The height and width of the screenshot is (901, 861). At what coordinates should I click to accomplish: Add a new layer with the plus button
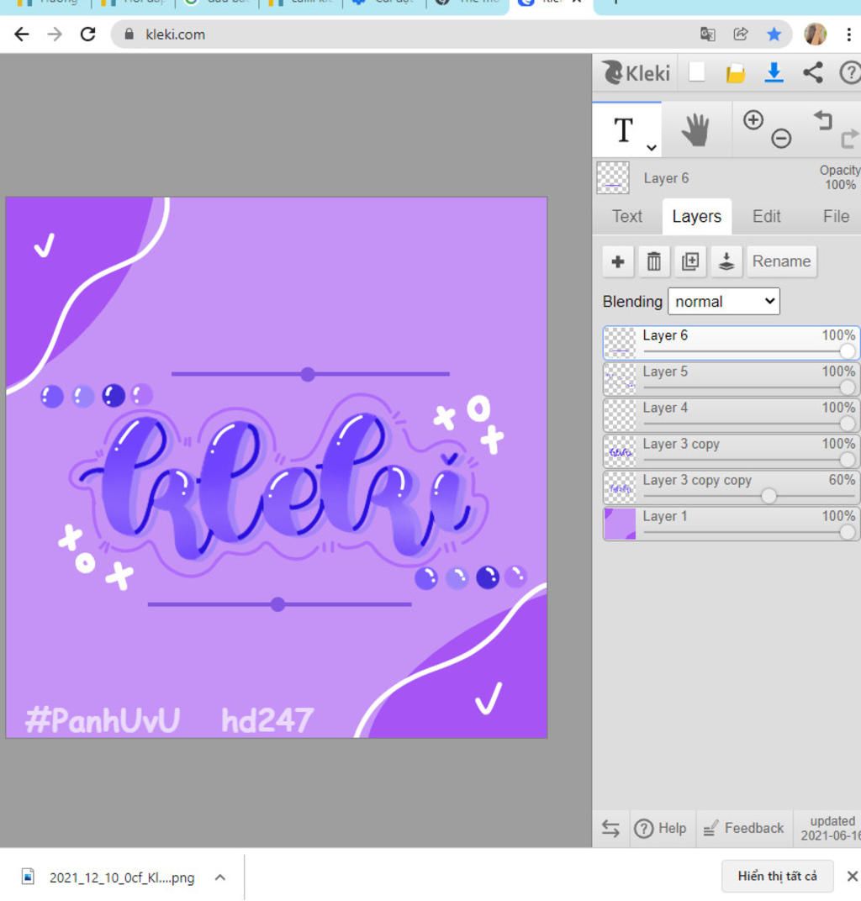tap(618, 261)
